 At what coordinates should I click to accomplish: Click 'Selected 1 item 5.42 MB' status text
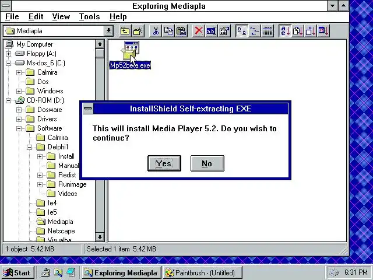[122, 249]
